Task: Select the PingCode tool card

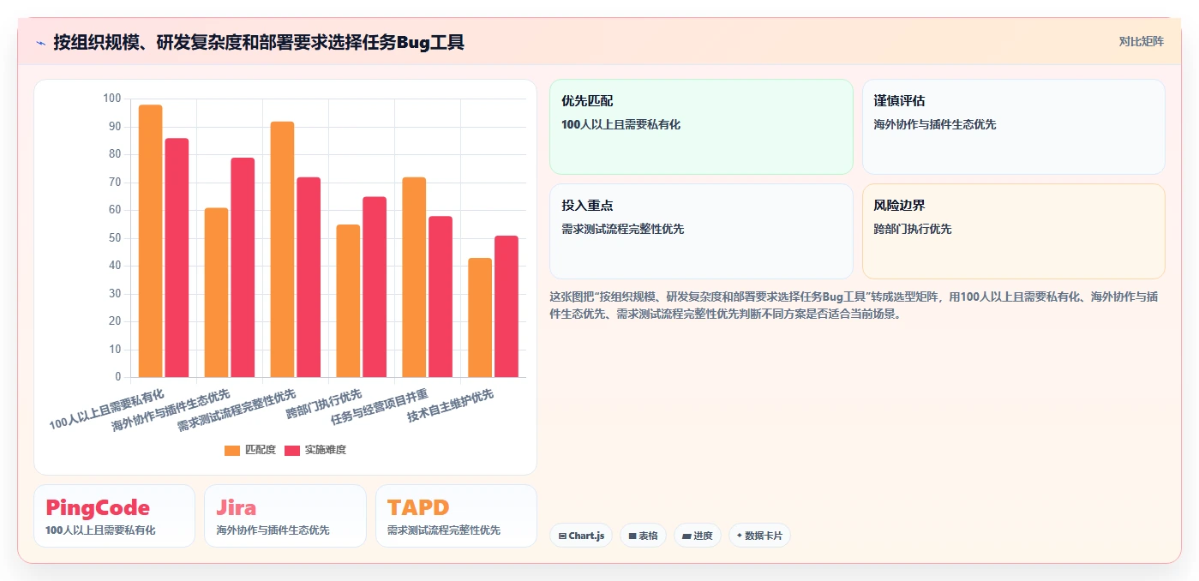Action: tap(114, 516)
